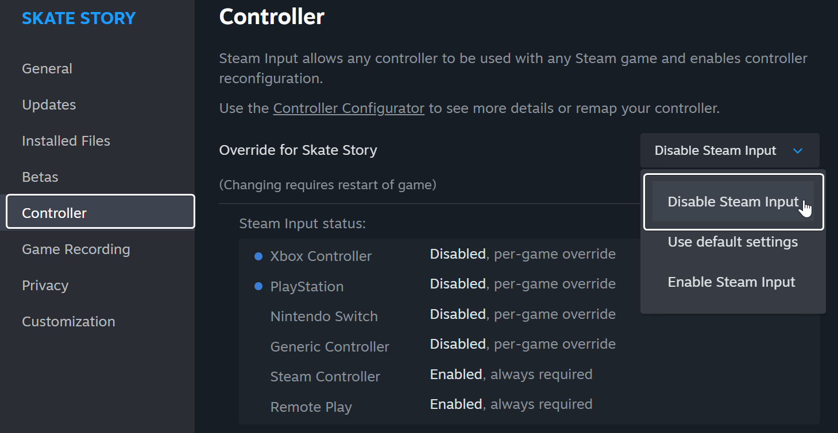The height and width of the screenshot is (433, 838).
Task: Click the blue dropdown chevron arrow
Action: (797, 151)
